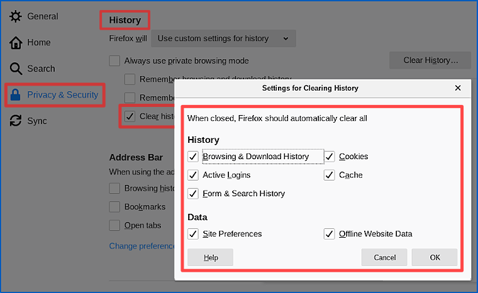Toggle Offline Website Data checkbox
The image size is (478, 293).
(330, 234)
